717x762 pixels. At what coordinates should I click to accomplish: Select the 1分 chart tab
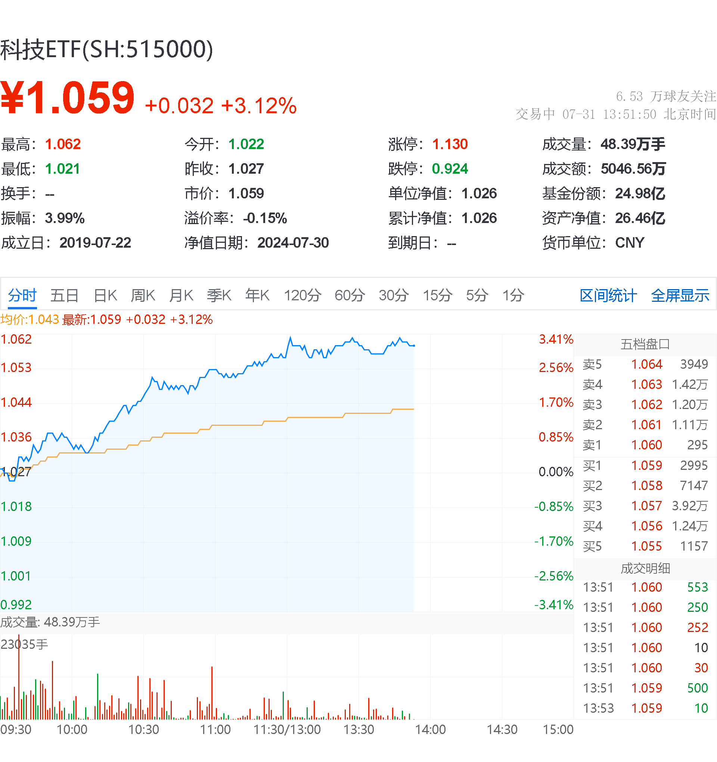513,295
